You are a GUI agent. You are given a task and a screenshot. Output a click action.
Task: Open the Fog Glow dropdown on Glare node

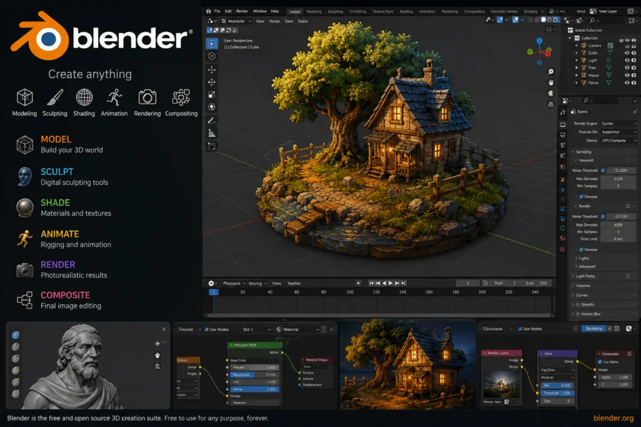[x=558, y=370]
